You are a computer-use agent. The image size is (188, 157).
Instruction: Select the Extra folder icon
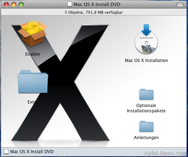point(33,82)
